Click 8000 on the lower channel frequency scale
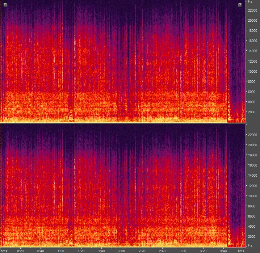 [252, 206]
